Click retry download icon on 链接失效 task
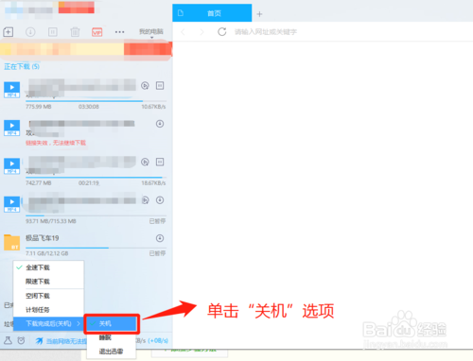Screen dimensions: 473x361 pos(160,124)
